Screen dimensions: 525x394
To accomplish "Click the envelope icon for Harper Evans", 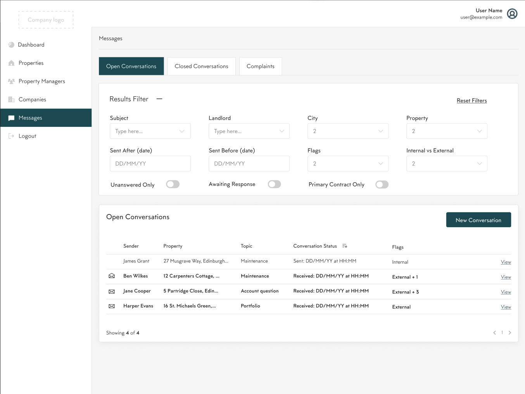I will 112,306.
